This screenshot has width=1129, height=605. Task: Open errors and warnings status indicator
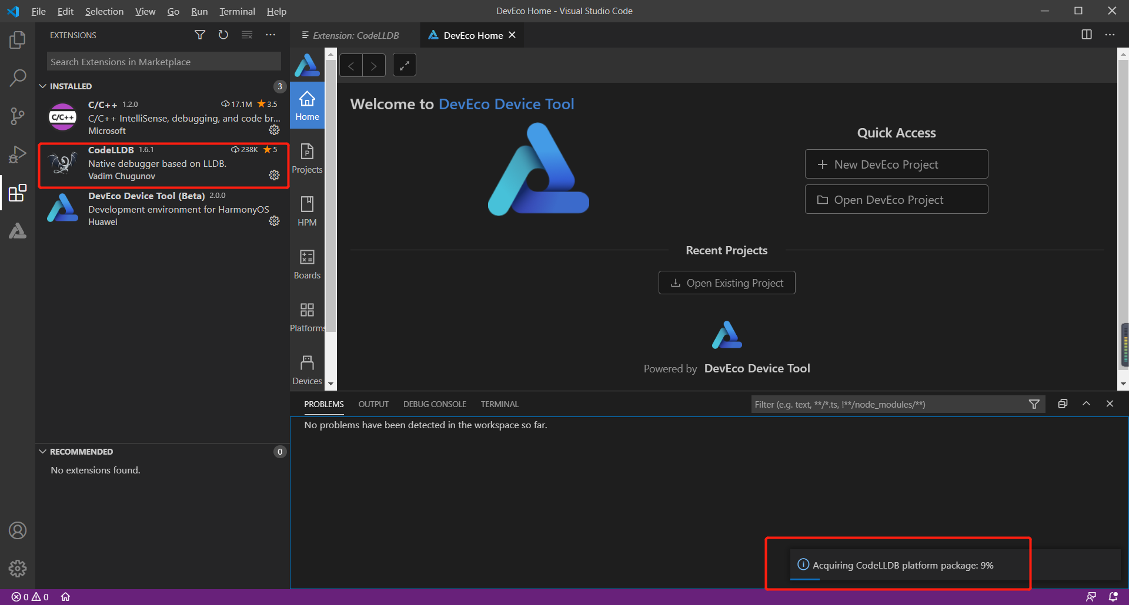pyautogui.click(x=30, y=597)
